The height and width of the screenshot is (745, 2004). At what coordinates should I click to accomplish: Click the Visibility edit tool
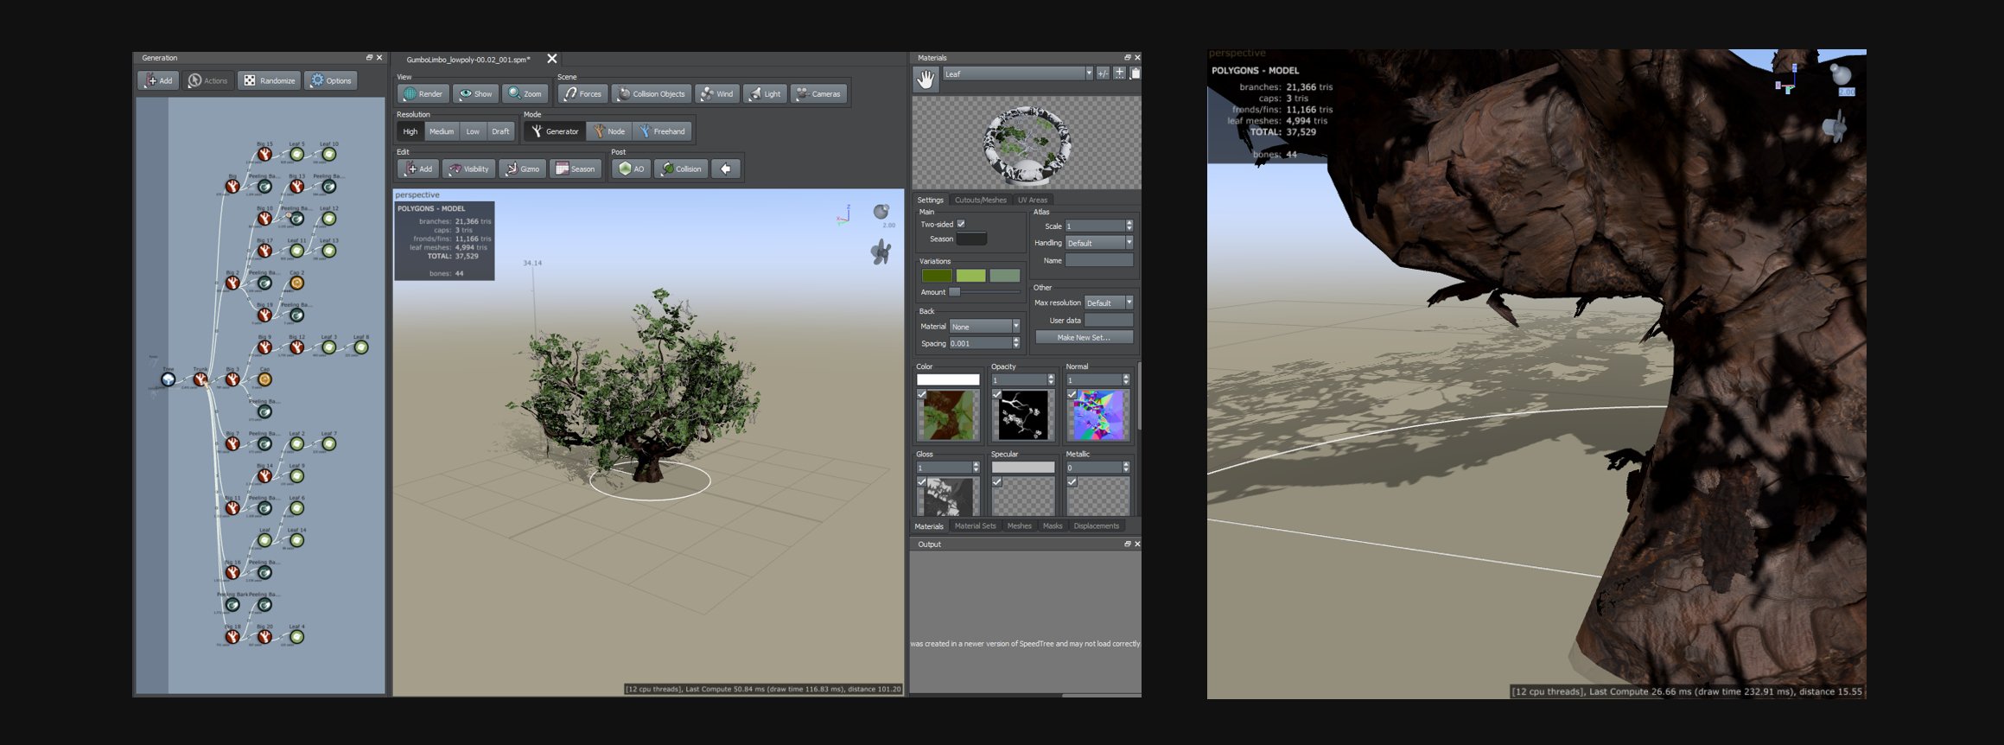pyautogui.click(x=469, y=169)
